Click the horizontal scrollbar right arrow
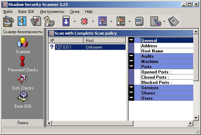The height and width of the screenshot is (135, 201). [190, 123]
